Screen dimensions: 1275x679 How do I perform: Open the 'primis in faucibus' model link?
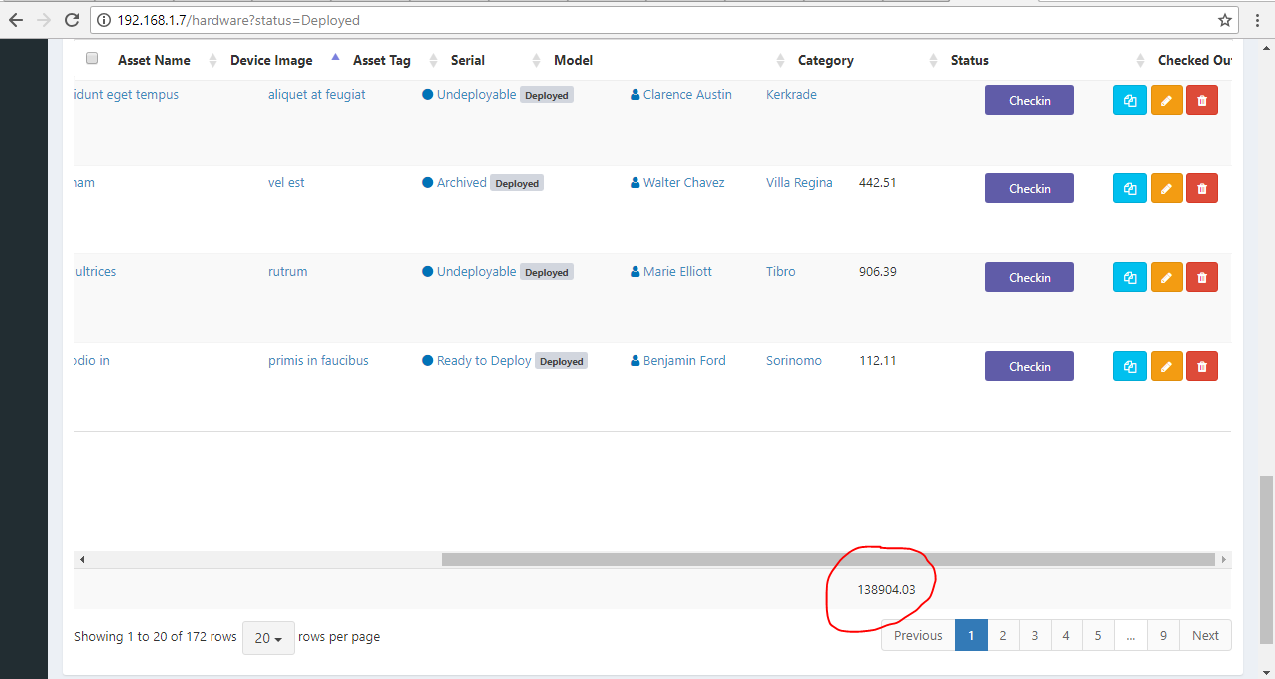[318, 360]
